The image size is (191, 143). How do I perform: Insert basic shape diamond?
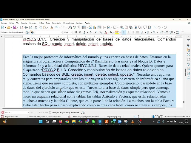159,27
